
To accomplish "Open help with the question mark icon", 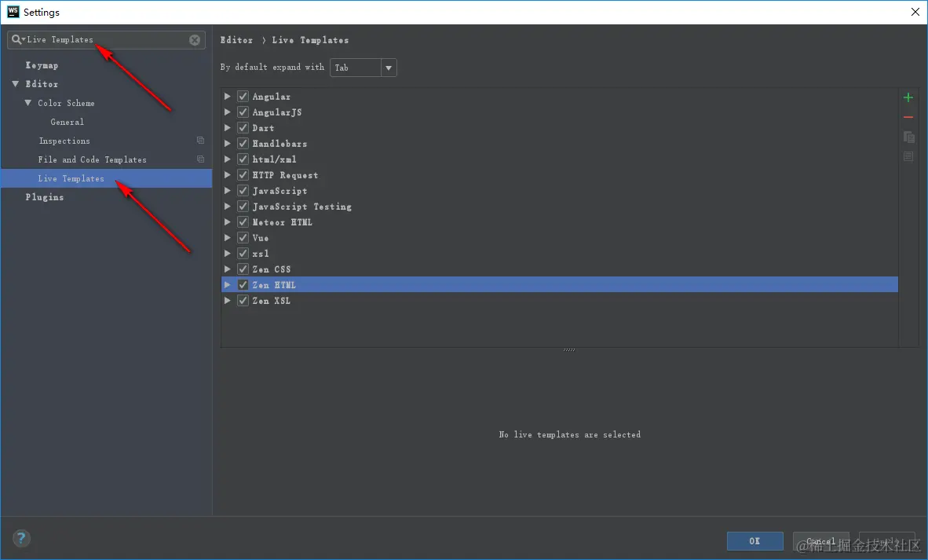I will (x=21, y=538).
